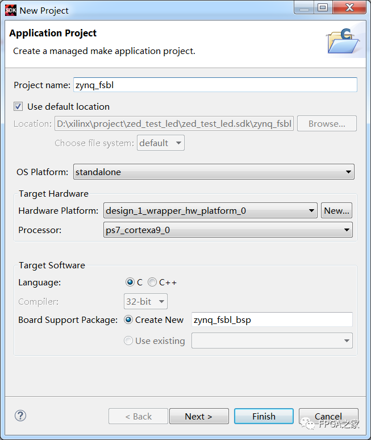
Task: Maximize the New Project dialog
Action: (323, 8)
